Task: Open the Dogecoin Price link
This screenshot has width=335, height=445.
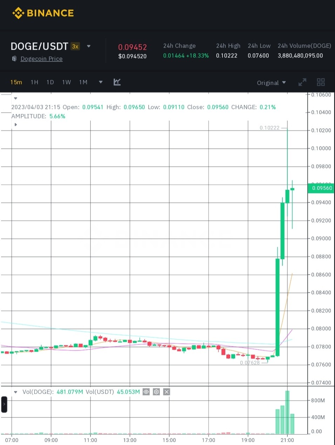Action: pos(41,59)
